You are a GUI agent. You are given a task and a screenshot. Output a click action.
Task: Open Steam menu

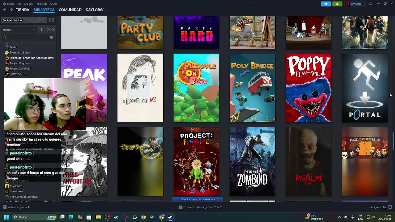click(11, 4)
